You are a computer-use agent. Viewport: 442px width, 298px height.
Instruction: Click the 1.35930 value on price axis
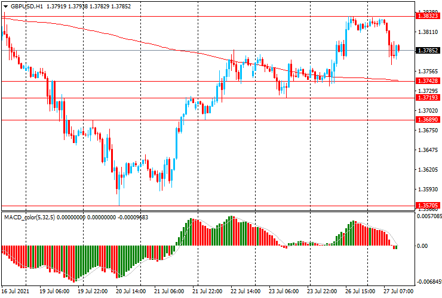pyautogui.click(x=428, y=190)
